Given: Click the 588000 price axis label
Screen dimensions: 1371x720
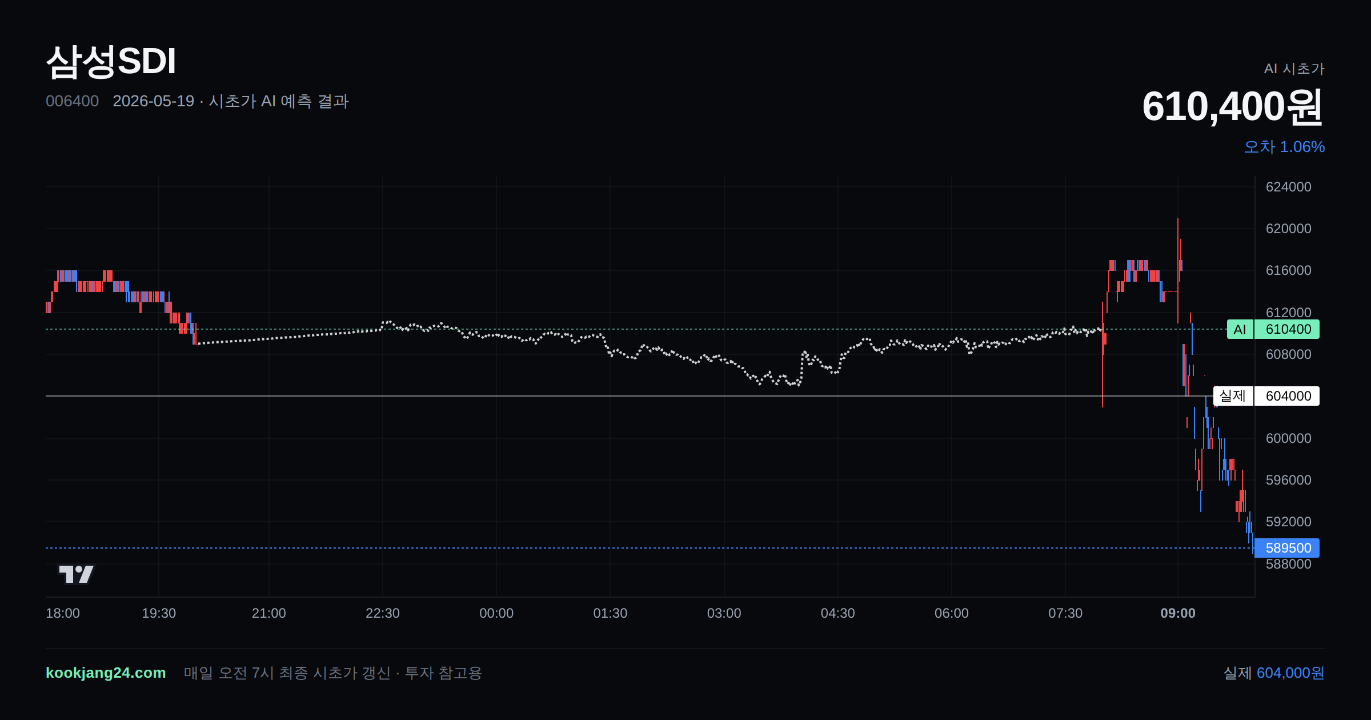Looking at the screenshot, I should [1289, 565].
